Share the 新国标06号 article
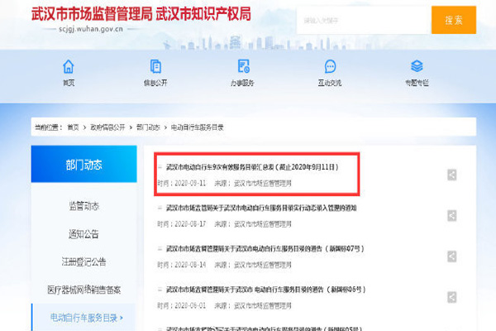Screen dimensions: 496x331 (451, 297)
